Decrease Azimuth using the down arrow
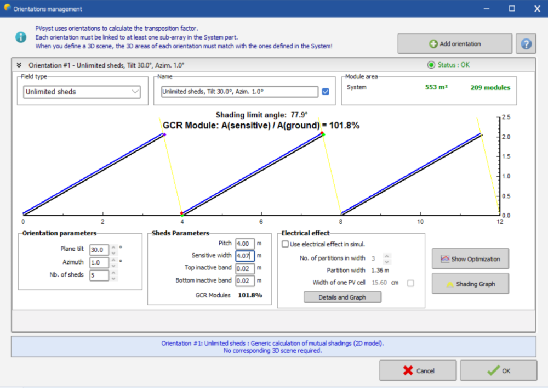 (x=113, y=266)
